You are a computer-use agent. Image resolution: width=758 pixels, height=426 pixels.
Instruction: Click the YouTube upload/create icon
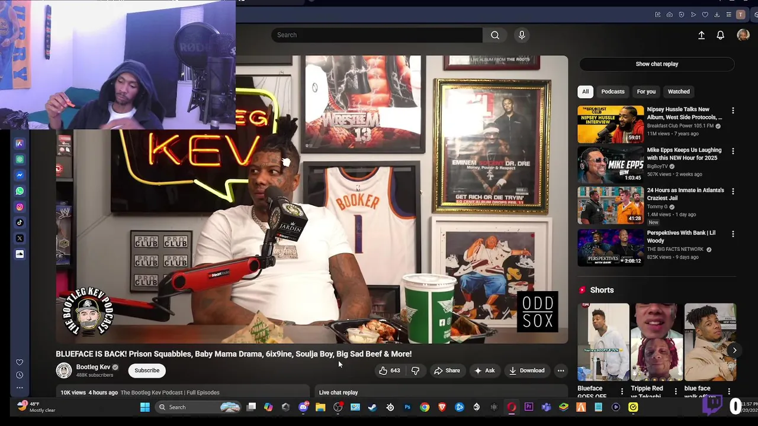click(x=701, y=35)
